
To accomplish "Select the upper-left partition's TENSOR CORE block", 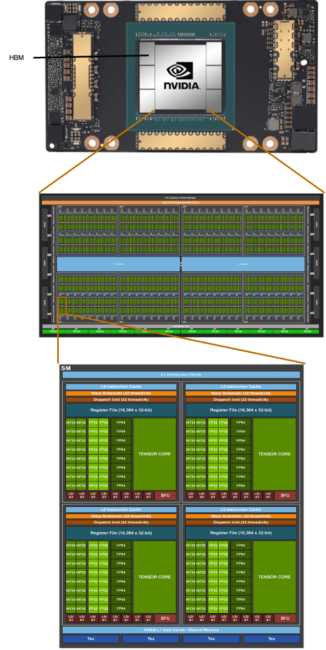I will click(154, 454).
